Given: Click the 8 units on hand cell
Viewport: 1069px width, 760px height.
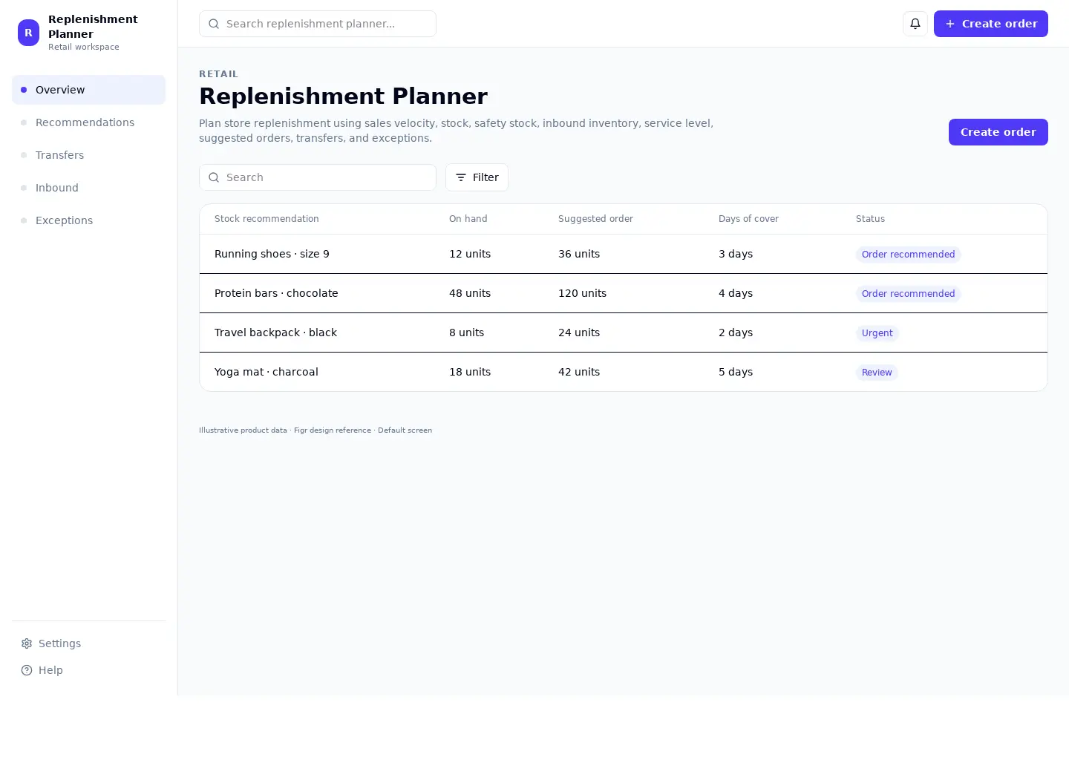Looking at the screenshot, I should pos(466,332).
